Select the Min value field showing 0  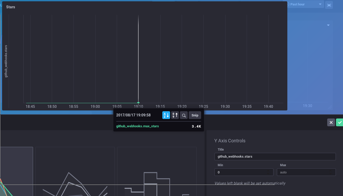(244, 172)
